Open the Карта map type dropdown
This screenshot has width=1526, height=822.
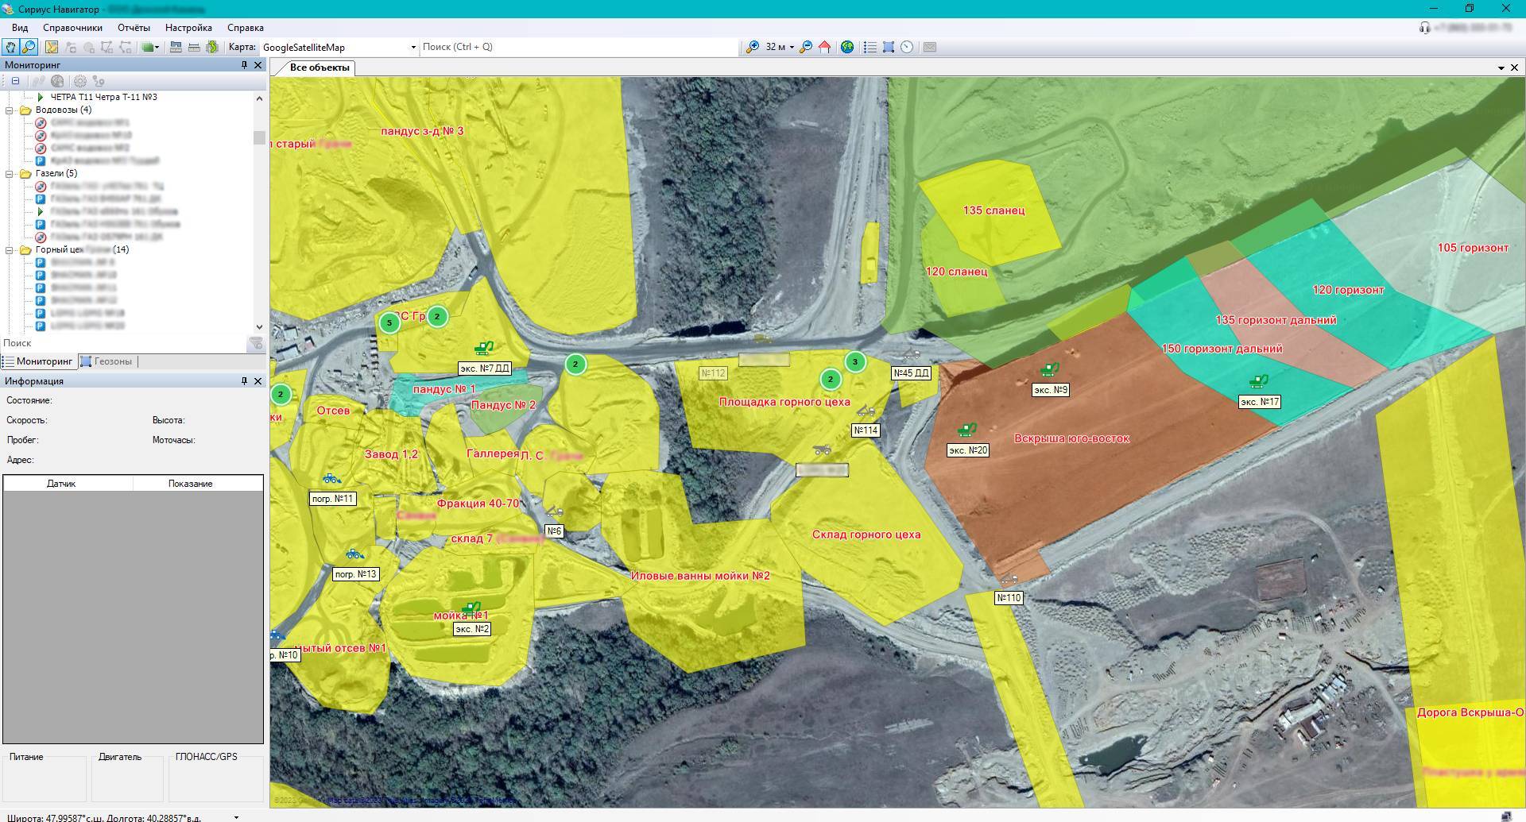point(412,48)
